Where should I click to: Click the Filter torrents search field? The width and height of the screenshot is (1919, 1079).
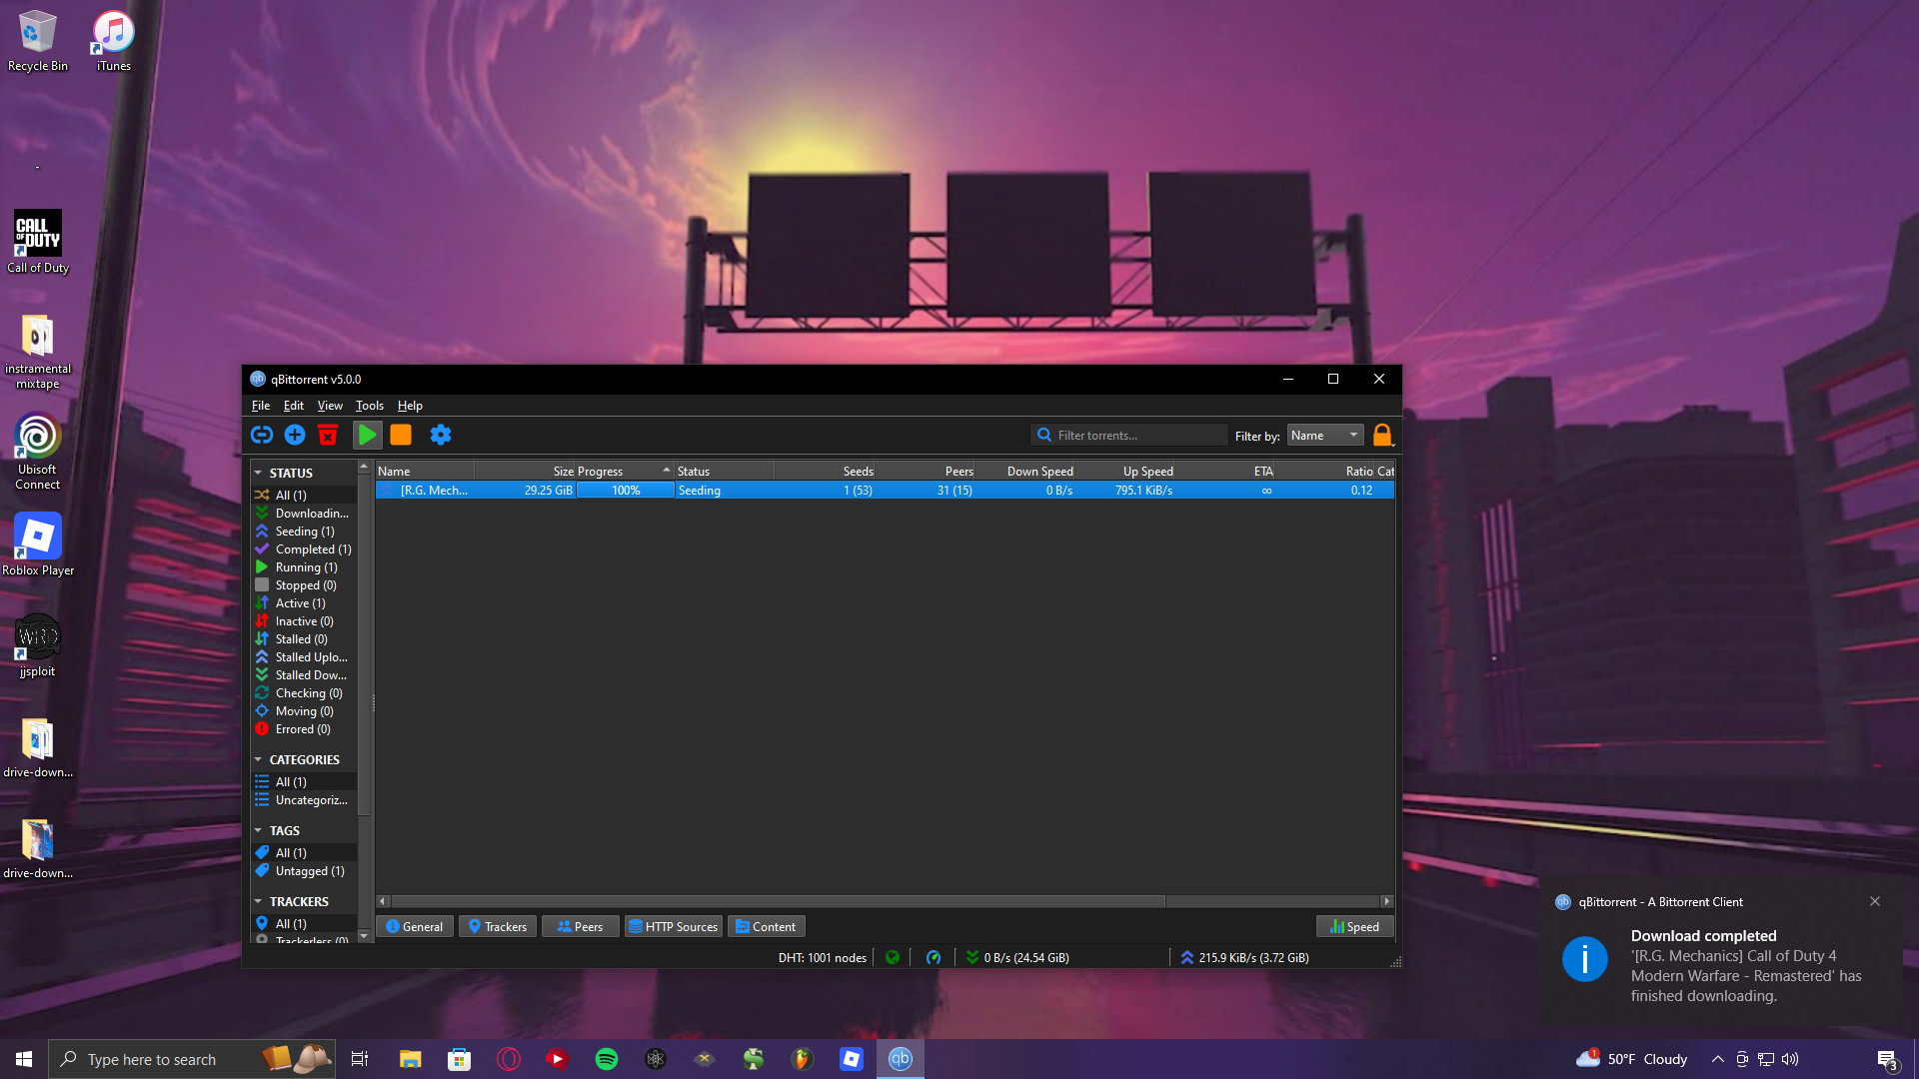coord(1134,436)
